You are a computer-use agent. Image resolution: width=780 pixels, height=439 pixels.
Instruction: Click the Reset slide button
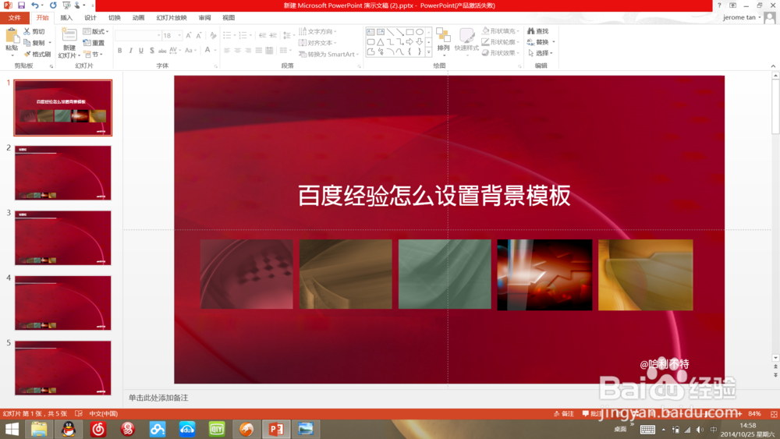[x=94, y=43]
